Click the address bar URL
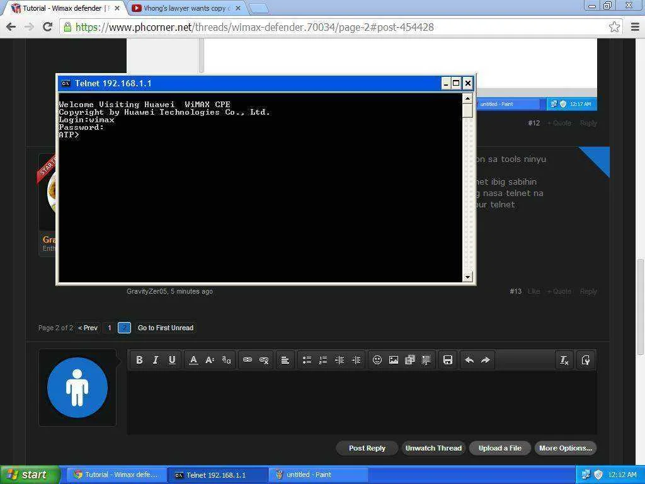Viewport: 645px width, 484px height. pos(254,27)
